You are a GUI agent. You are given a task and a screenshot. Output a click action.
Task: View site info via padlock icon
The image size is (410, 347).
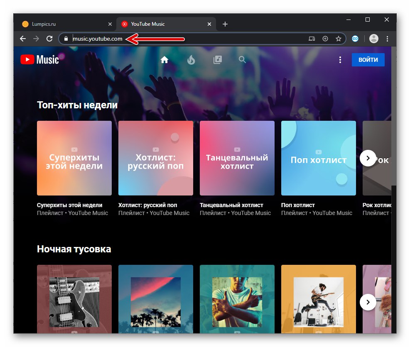(x=66, y=39)
